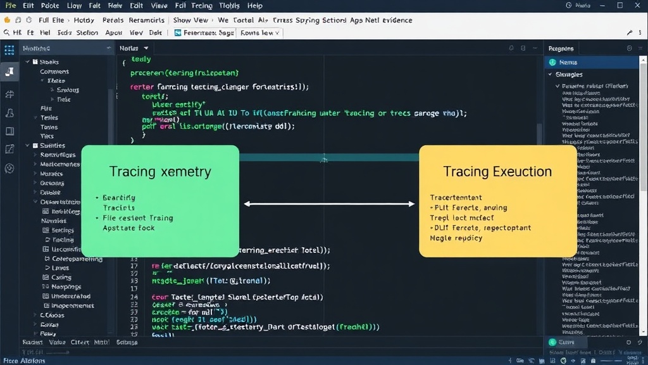Click the green Rems icon in the right panel

pos(552,62)
